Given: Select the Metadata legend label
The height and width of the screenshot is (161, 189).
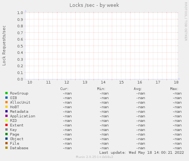Looking at the screenshot, I should point(19,112).
